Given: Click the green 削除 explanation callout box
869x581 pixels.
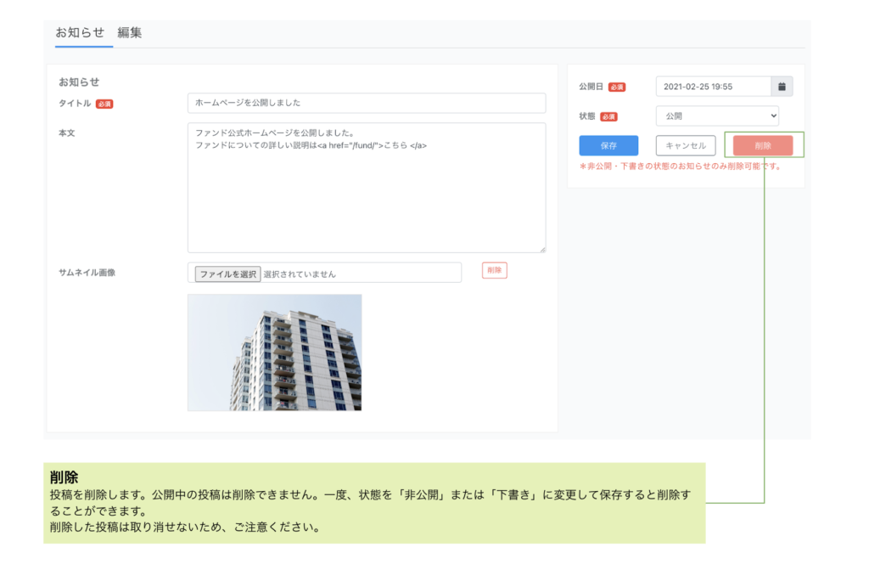Looking at the screenshot, I should [373, 503].
